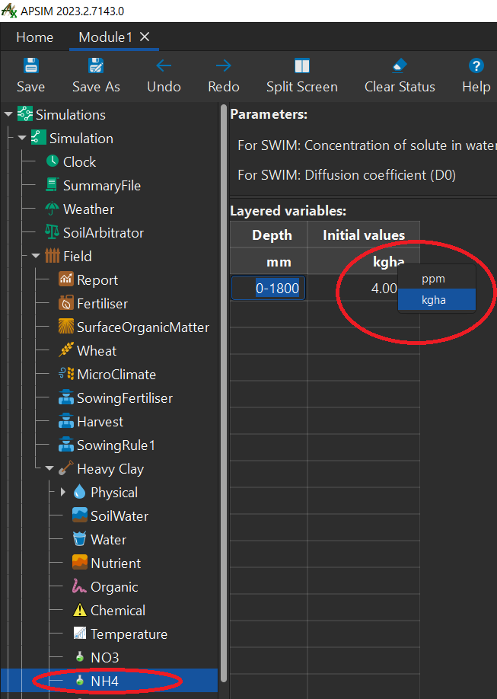
Task: Collapse the Simulation node arrow
Action: 22,138
